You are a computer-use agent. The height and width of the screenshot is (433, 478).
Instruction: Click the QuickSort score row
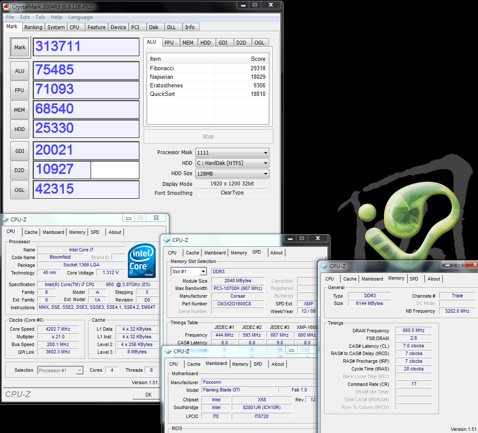tap(208, 94)
